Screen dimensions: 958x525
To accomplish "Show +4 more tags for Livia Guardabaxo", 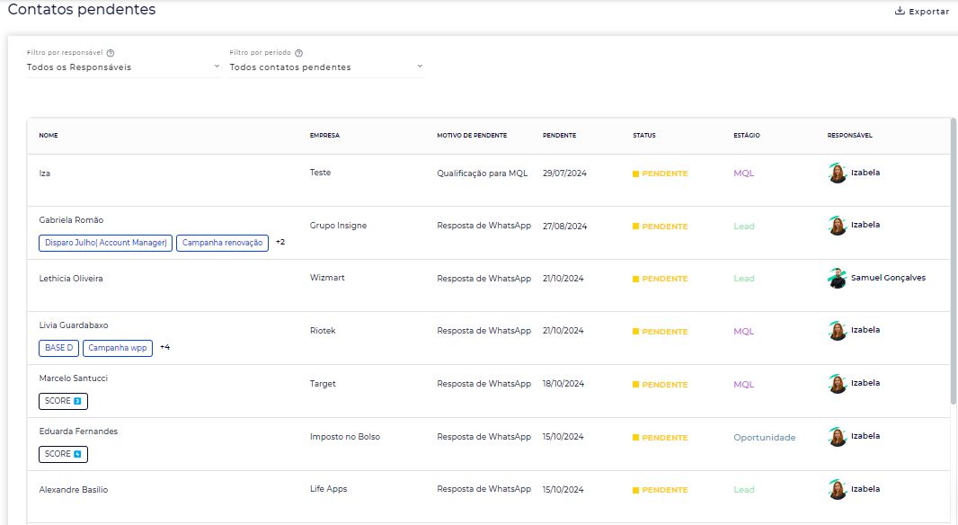I will [x=165, y=347].
